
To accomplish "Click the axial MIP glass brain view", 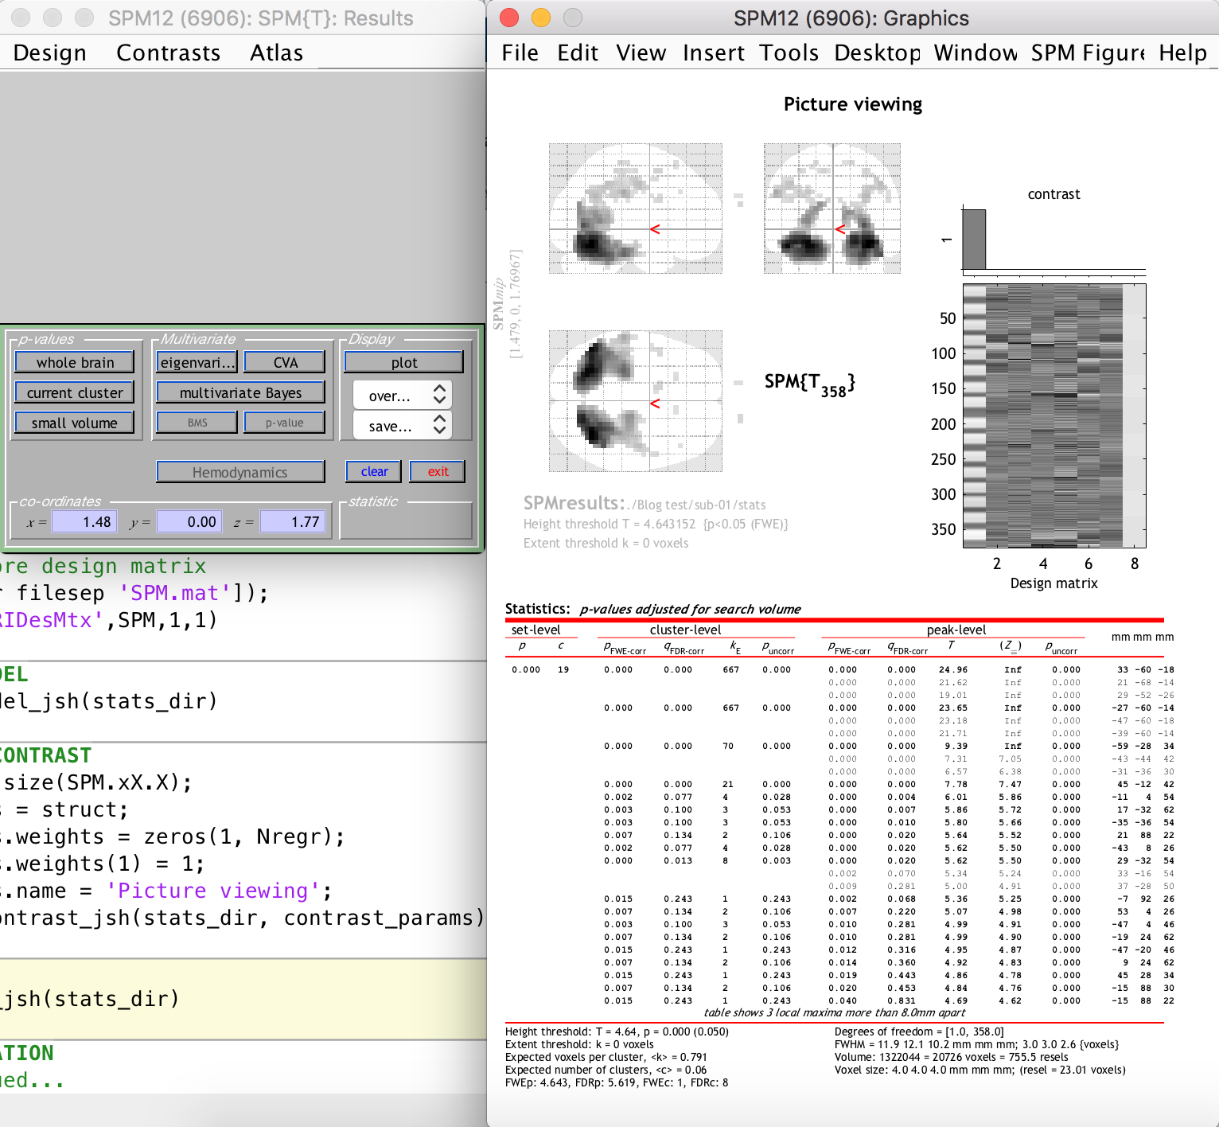I will click(636, 401).
